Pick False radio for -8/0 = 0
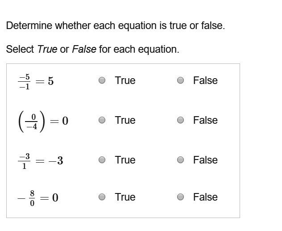 tap(180, 197)
